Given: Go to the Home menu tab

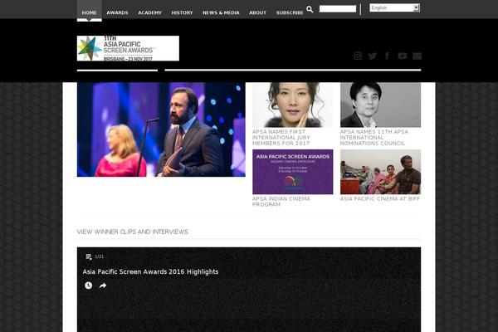Looking at the screenshot, I should [90, 12].
